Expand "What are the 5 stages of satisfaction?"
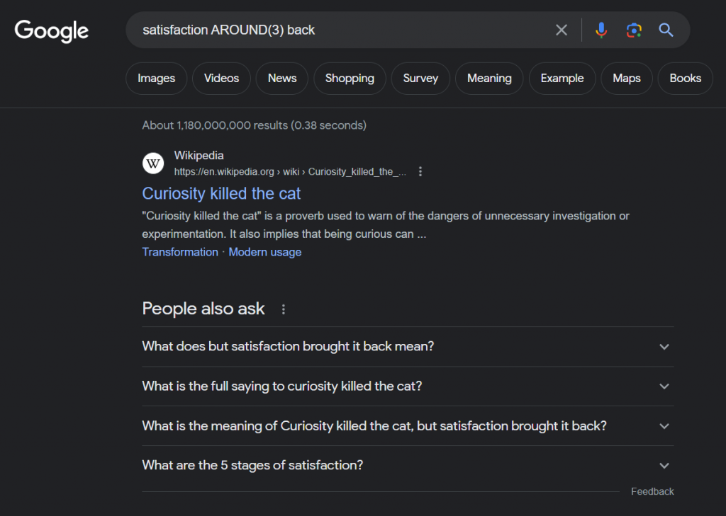Image resolution: width=726 pixels, height=516 pixels. [x=408, y=465]
